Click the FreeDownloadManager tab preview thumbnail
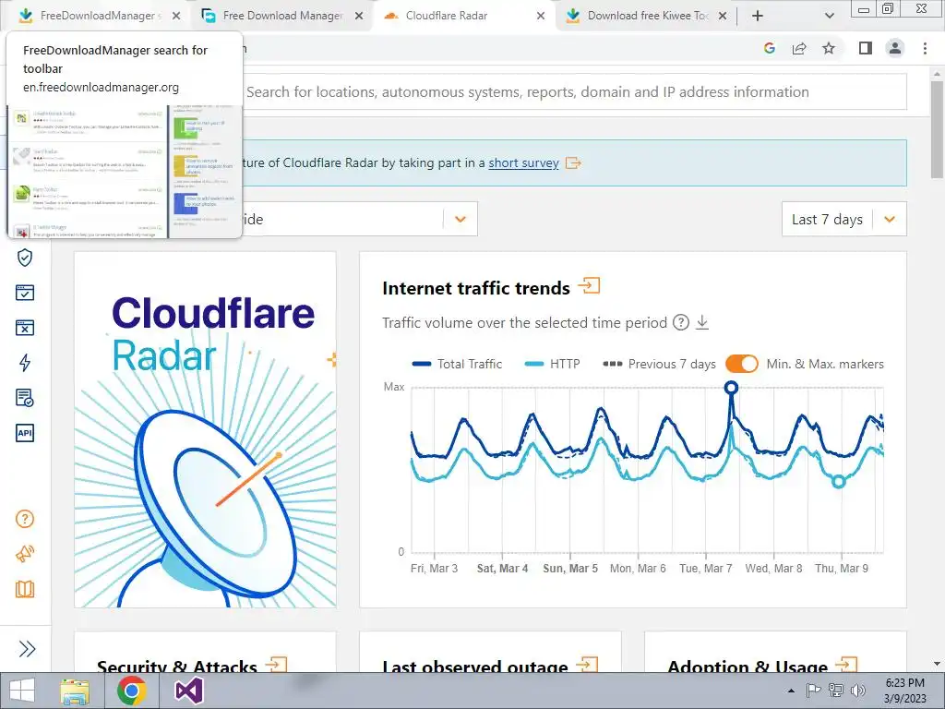The height and width of the screenshot is (709, 945). [125, 172]
